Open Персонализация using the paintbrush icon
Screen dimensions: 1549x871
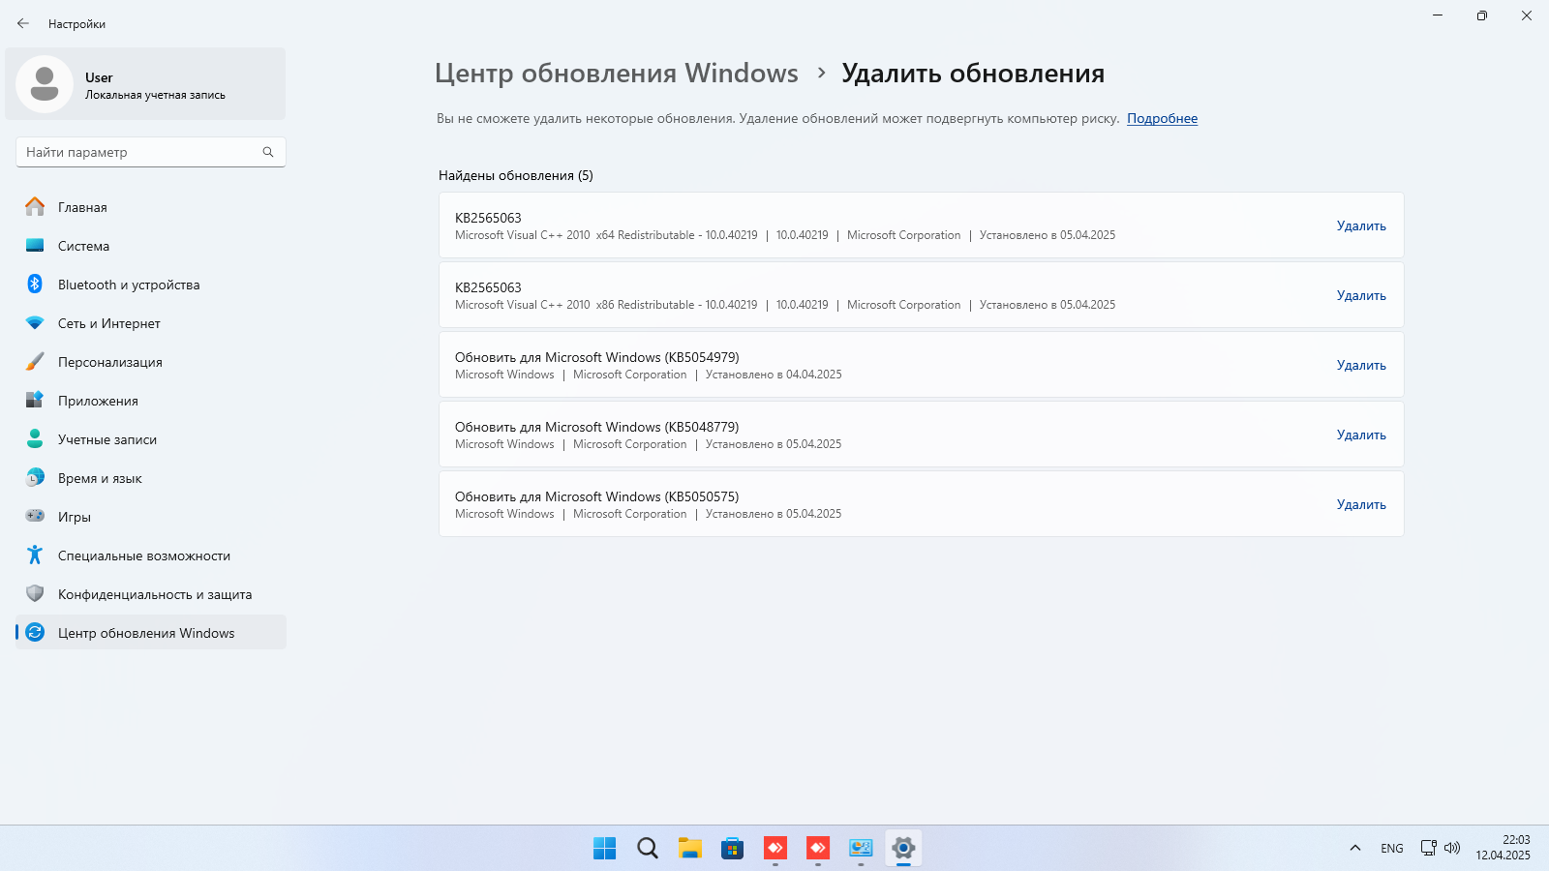pos(35,362)
